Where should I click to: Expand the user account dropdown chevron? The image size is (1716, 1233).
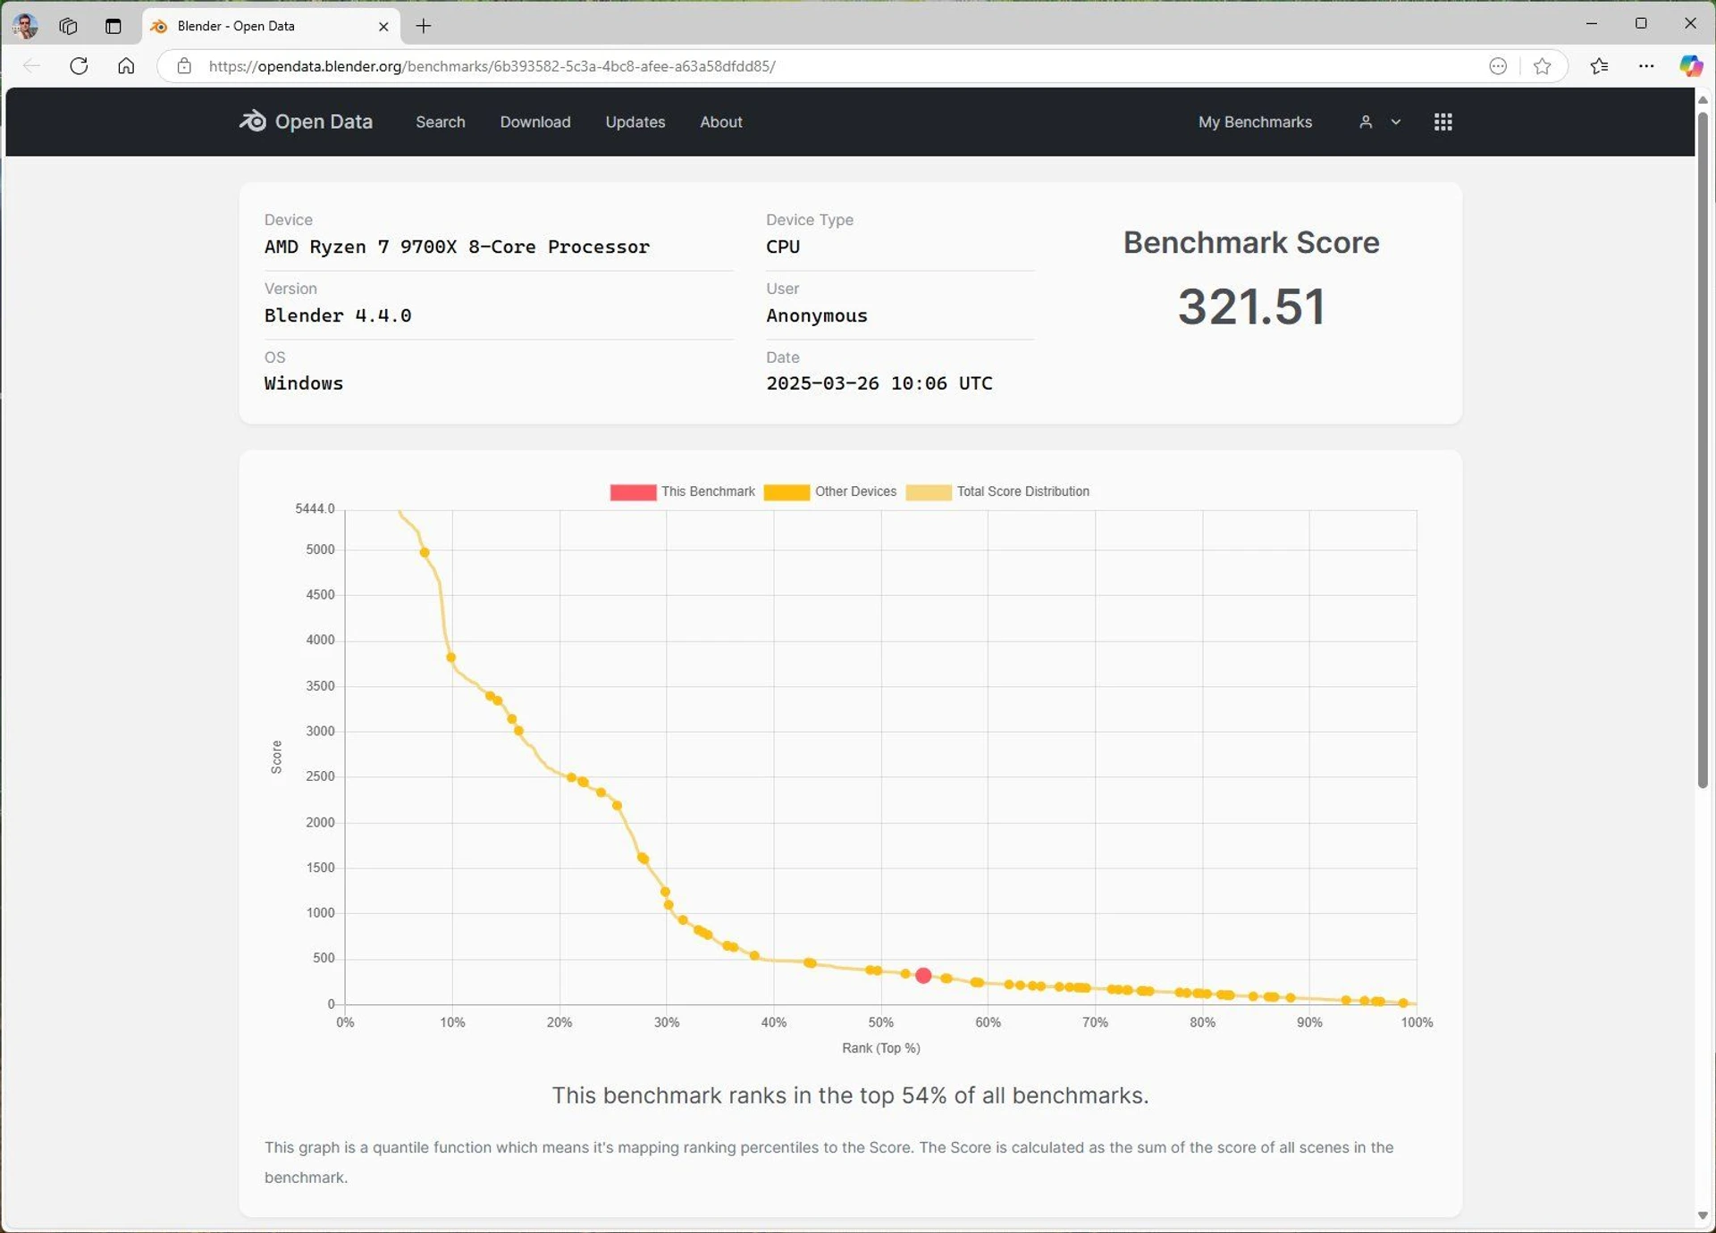click(1395, 122)
